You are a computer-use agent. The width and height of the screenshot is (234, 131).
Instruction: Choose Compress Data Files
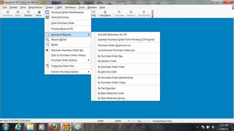click(x=68, y=66)
